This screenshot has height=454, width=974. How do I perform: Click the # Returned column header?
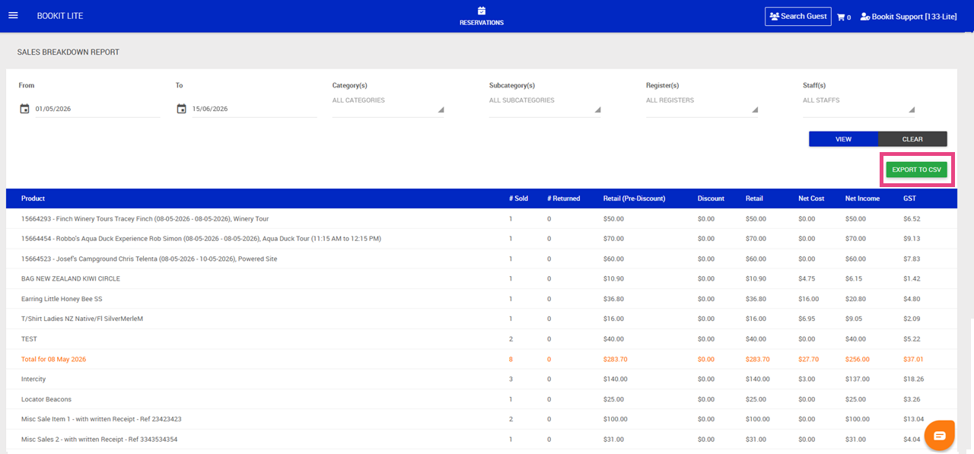click(563, 198)
